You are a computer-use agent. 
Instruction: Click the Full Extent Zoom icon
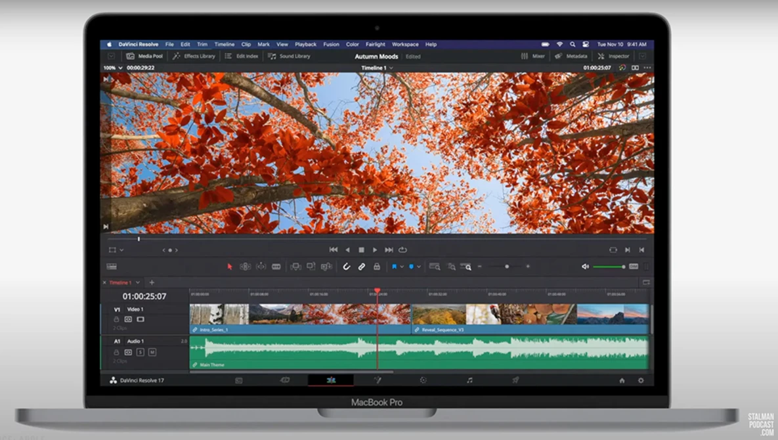point(435,267)
